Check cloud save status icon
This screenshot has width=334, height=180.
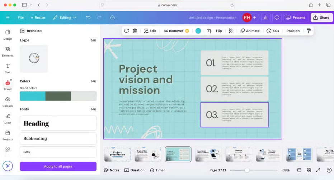click(x=113, y=18)
